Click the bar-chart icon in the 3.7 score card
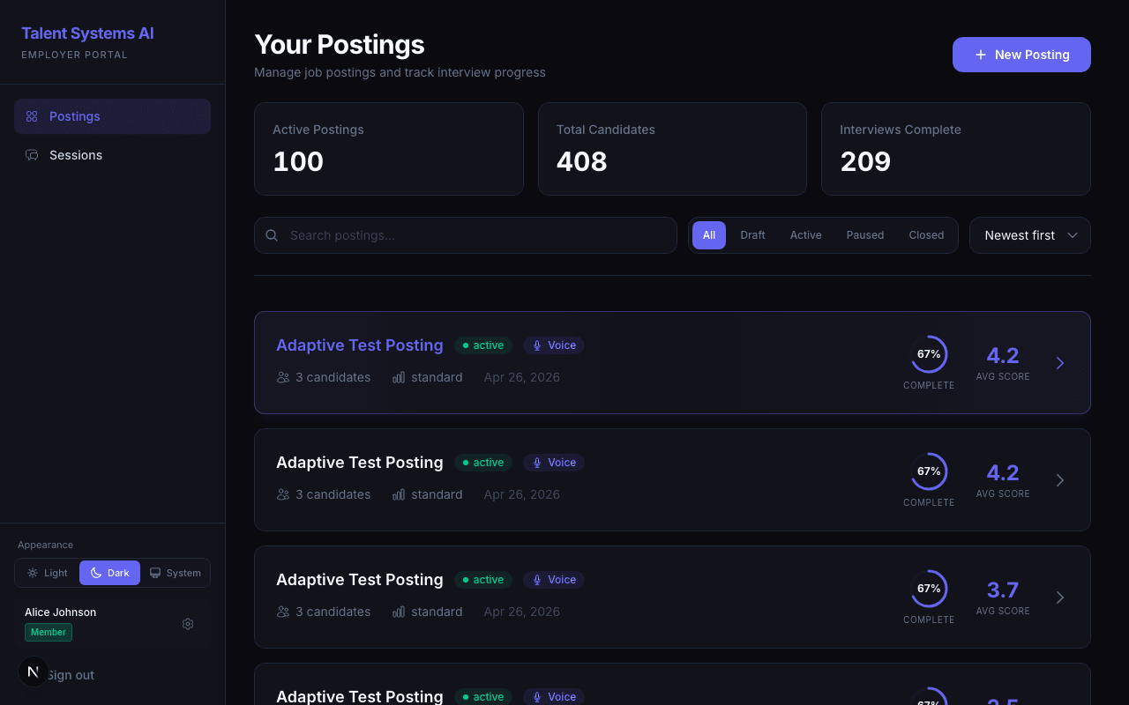Viewport: 1129px width, 705px height. 399,612
